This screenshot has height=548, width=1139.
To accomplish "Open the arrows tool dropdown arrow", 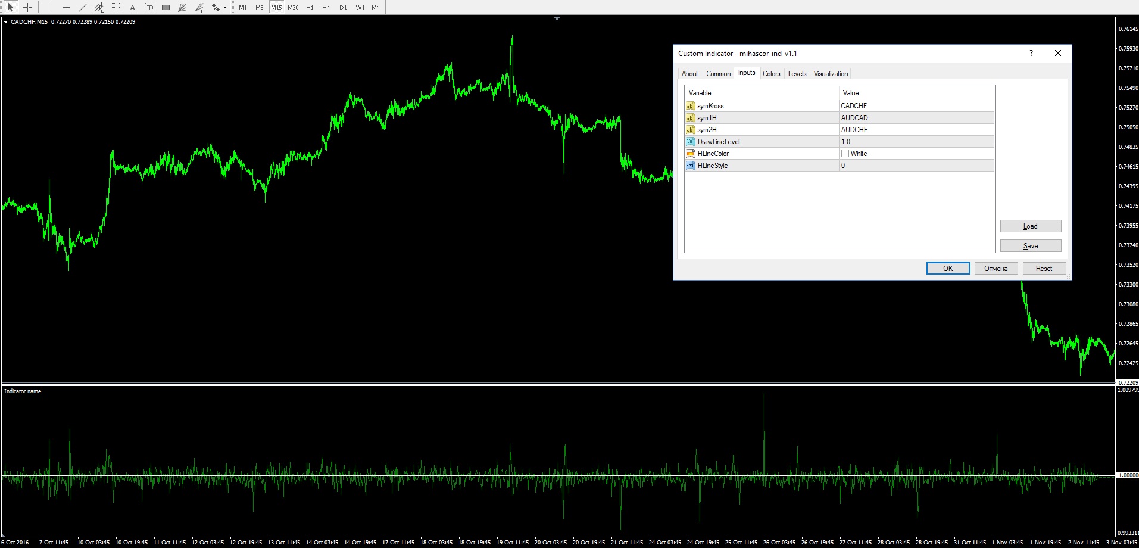I will coord(224,8).
